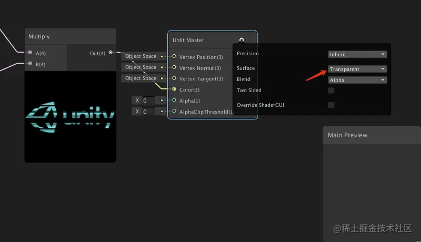Click the Precision setting label
The height and width of the screenshot is (242, 421).
tap(247, 54)
